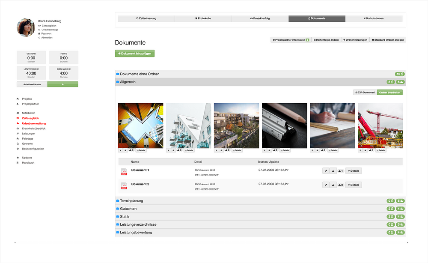Image resolution: width=428 pixels, height=263 pixels.
Task: Click the green plus button beside Arbeitszeitkonto
Action: point(63,84)
